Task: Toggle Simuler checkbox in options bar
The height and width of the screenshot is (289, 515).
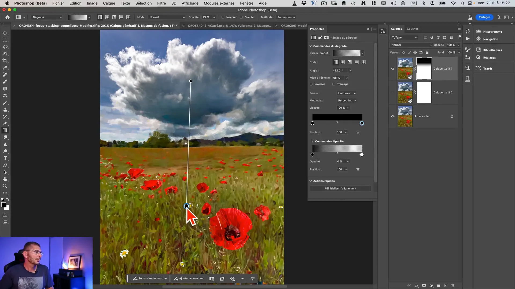Action: point(241,17)
